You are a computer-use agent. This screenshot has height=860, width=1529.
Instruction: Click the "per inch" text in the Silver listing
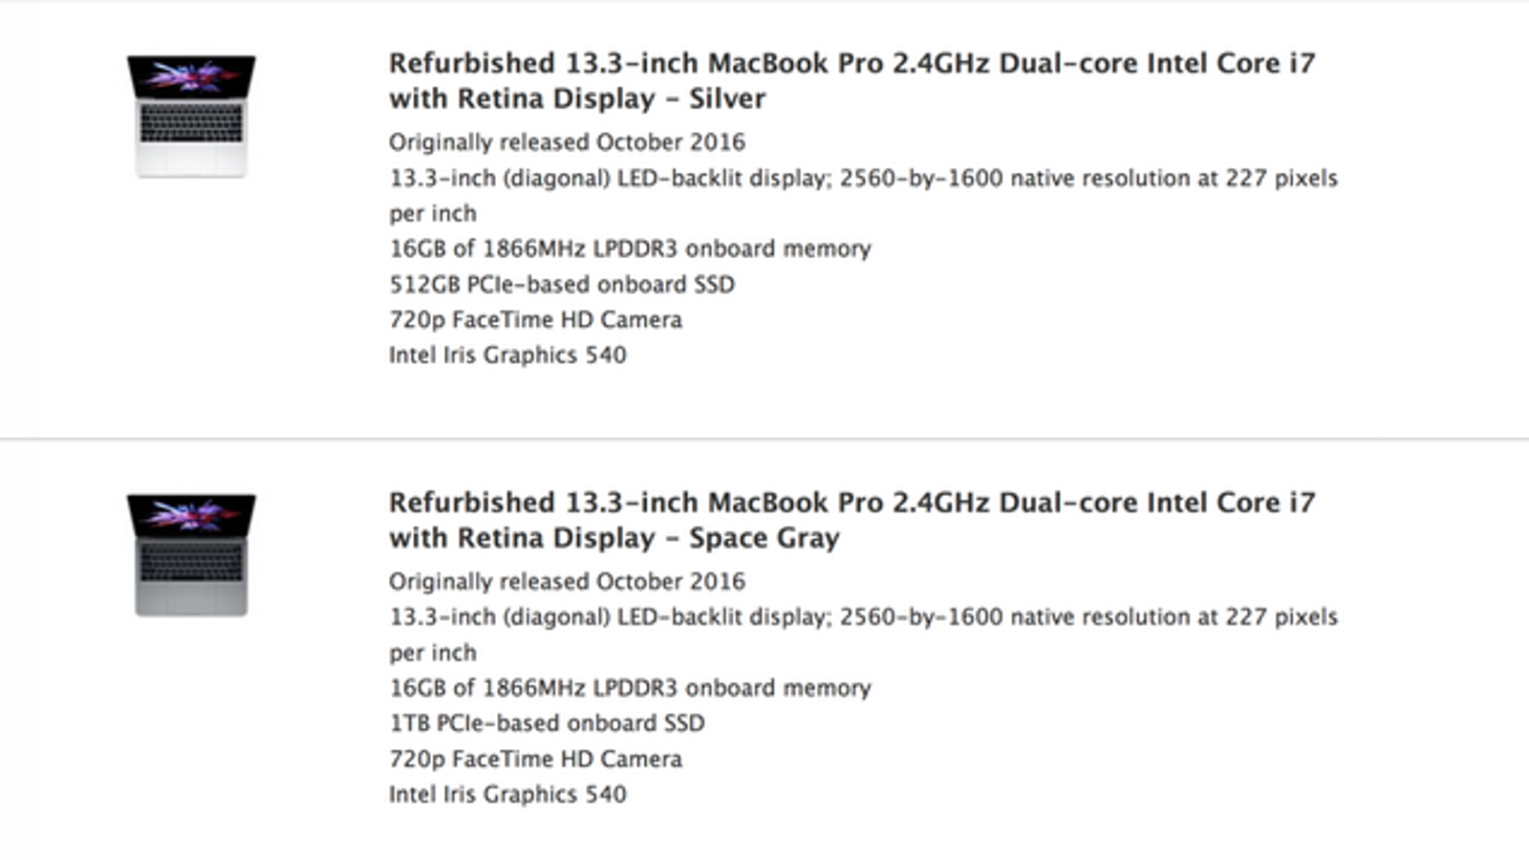tap(433, 214)
